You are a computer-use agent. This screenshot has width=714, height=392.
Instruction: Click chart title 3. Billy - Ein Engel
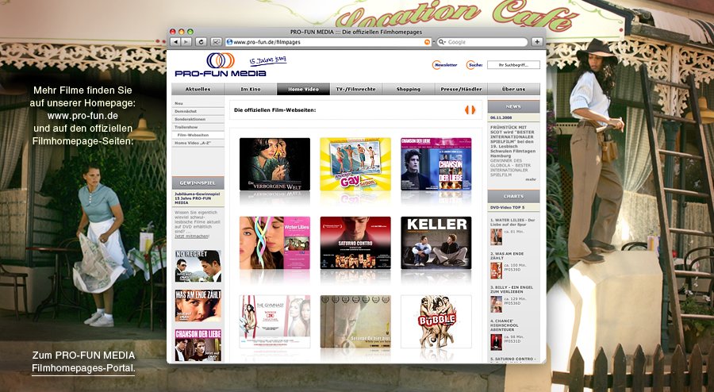click(512, 290)
